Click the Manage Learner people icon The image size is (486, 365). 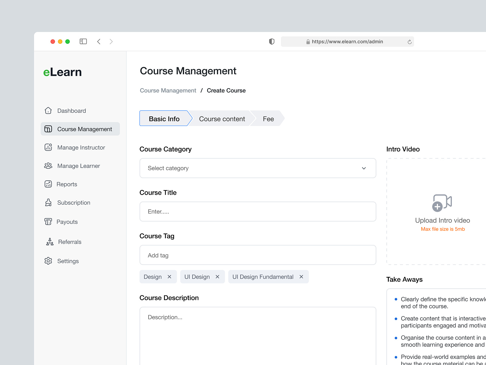click(x=48, y=166)
